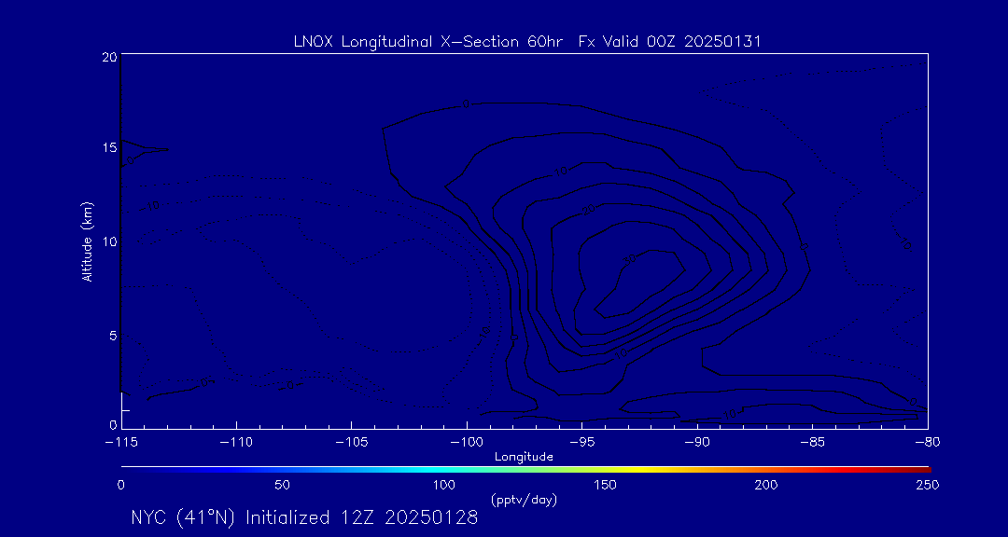
Task: Select the -80 longitude tick label
Action: click(x=928, y=443)
